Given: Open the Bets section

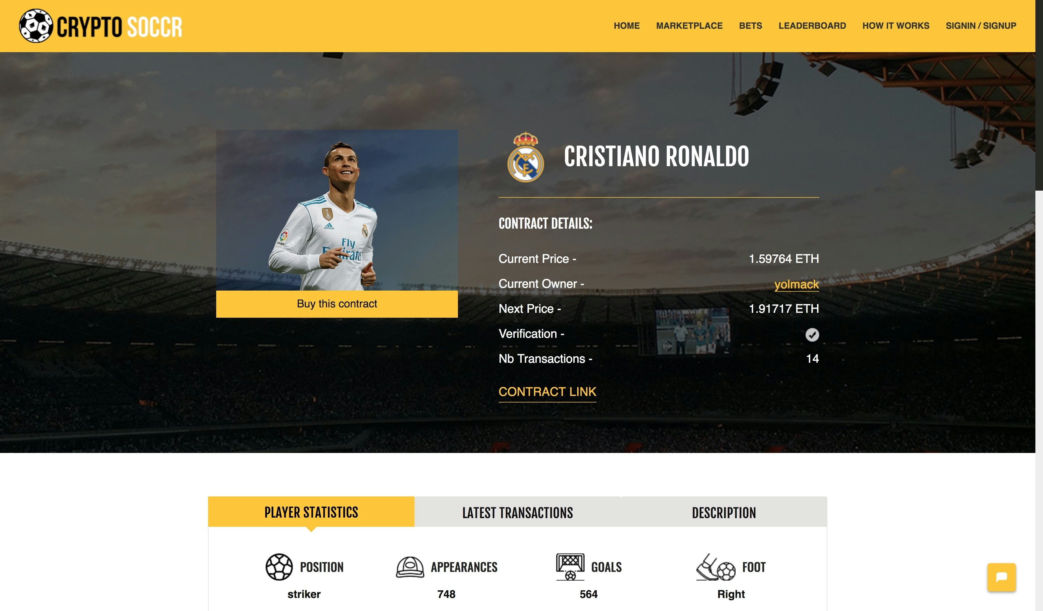Looking at the screenshot, I should [x=750, y=26].
